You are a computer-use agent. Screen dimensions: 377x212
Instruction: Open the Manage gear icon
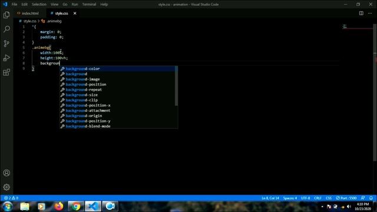point(6,187)
